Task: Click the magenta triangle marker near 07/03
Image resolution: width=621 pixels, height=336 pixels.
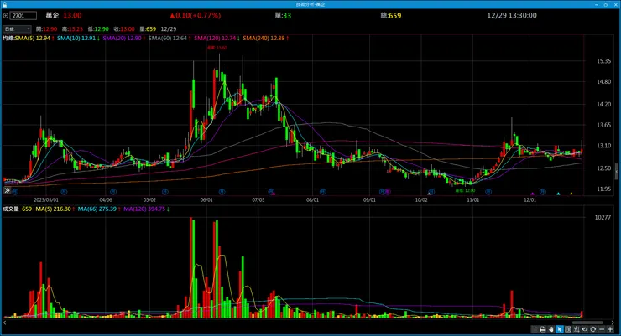Action: click(x=274, y=194)
